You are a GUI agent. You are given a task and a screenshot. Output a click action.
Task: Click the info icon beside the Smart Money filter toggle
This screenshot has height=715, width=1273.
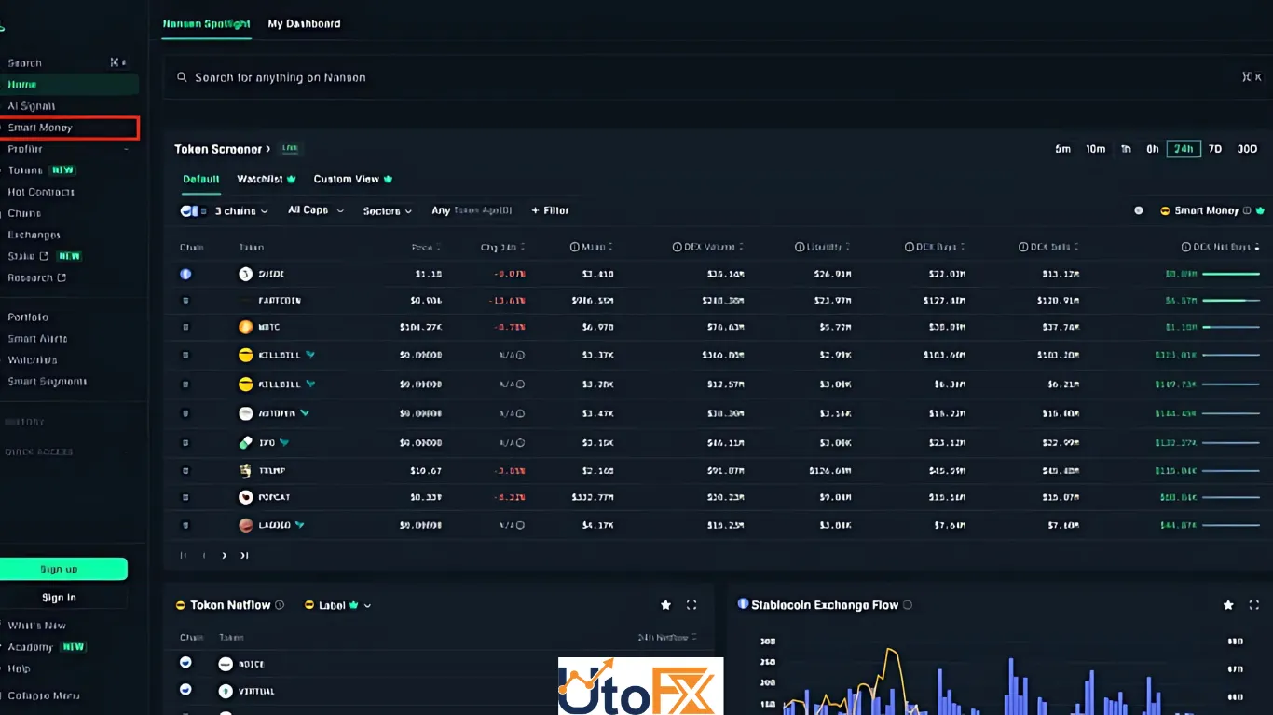(1247, 210)
